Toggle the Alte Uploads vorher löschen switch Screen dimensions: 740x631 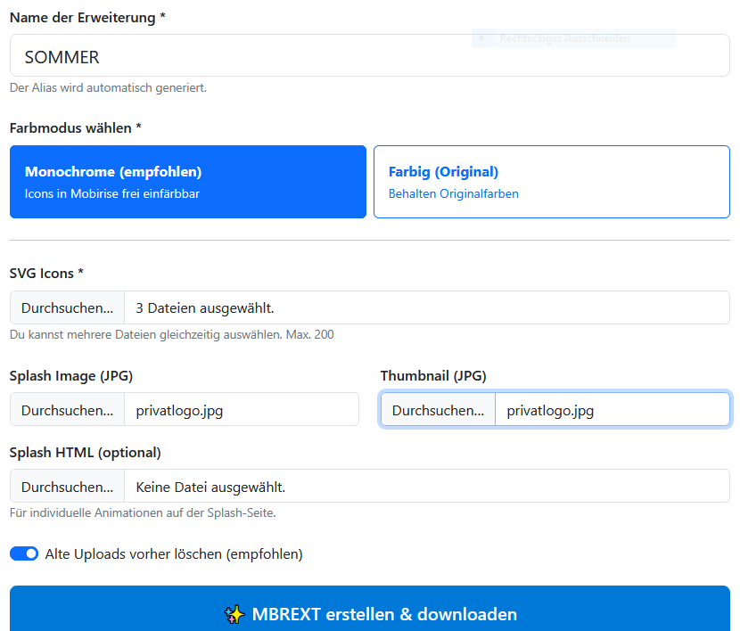click(x=24, y=554)
